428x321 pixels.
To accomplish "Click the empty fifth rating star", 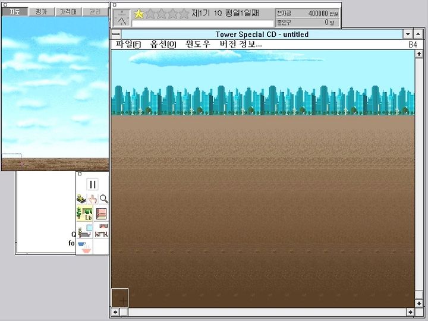I will pos(184,14).
